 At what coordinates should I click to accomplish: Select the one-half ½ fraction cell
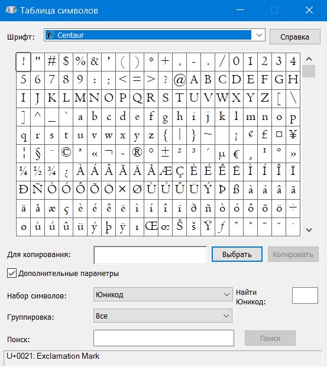click(38, 172)
